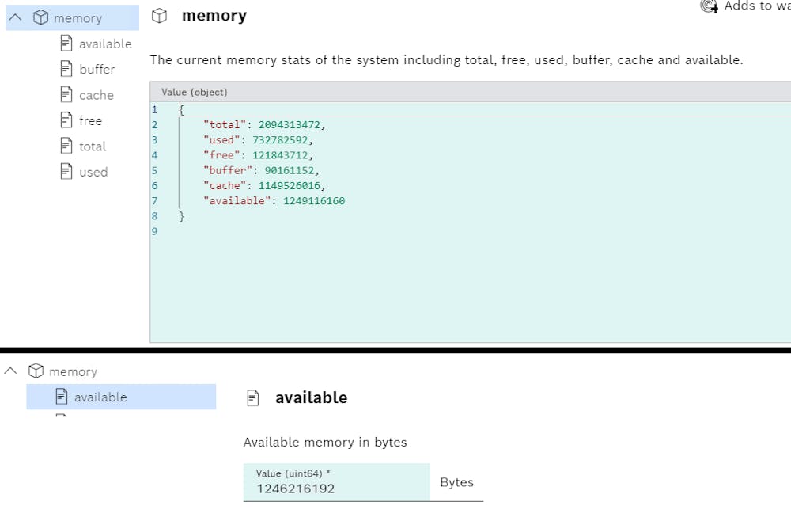The height and width of the screenshot is (521, 791).
Task: Click the cube icon beside memory in bottom pane
Action: point(36,371)
